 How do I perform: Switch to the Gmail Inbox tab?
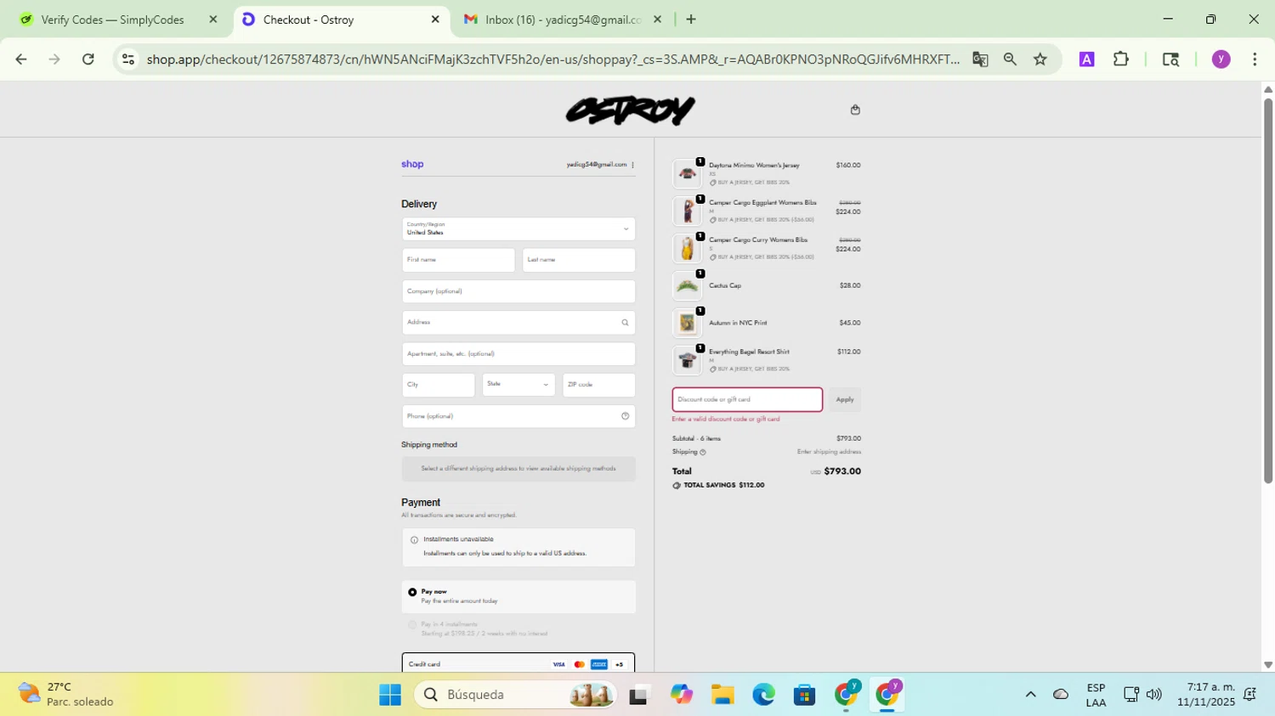click(563, 20)
